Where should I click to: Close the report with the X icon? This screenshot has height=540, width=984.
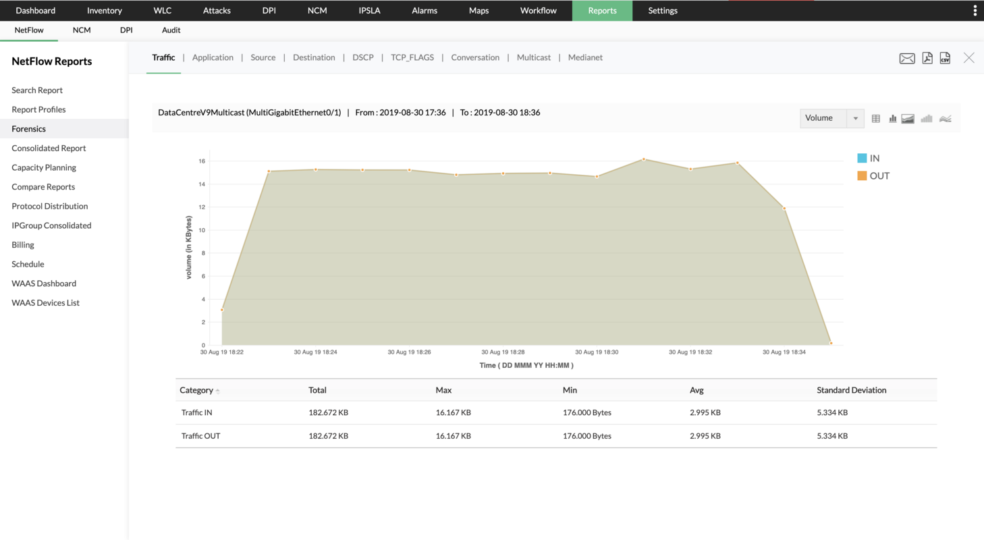click(969, 58)
